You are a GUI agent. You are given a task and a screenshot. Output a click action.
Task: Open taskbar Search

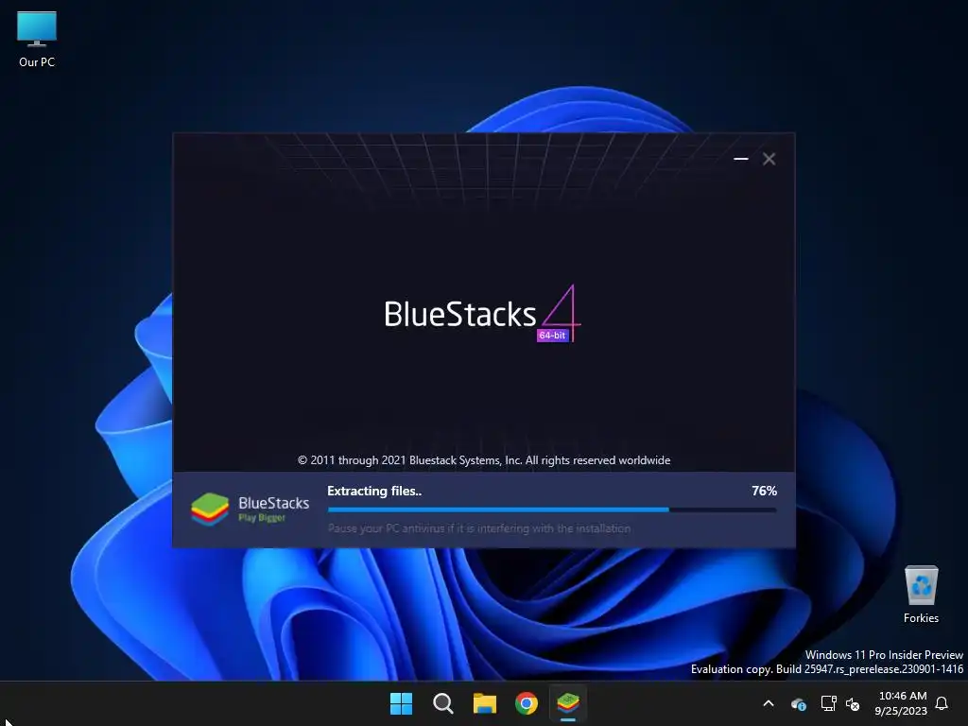(x=442, y=703)
